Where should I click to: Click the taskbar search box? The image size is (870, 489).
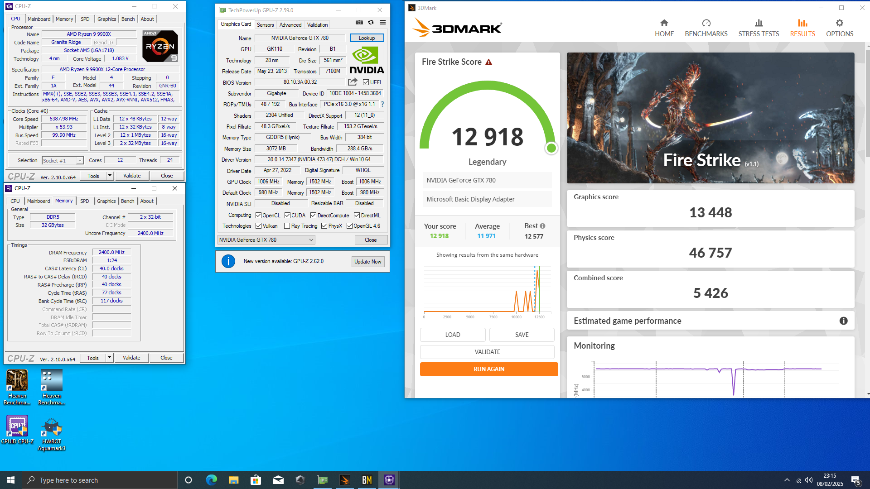click(100, 480)
